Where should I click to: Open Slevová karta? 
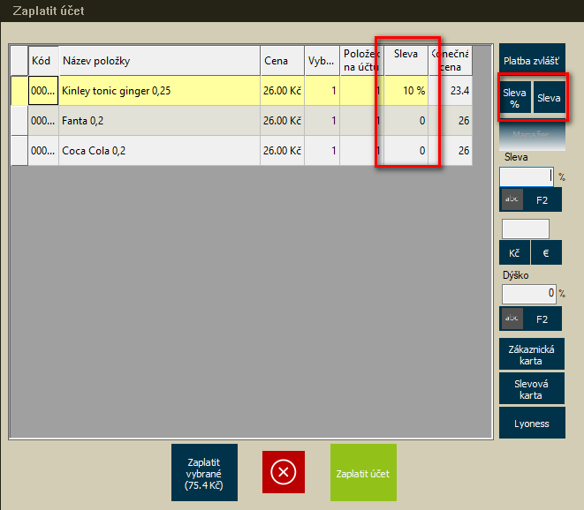point(530,389)
